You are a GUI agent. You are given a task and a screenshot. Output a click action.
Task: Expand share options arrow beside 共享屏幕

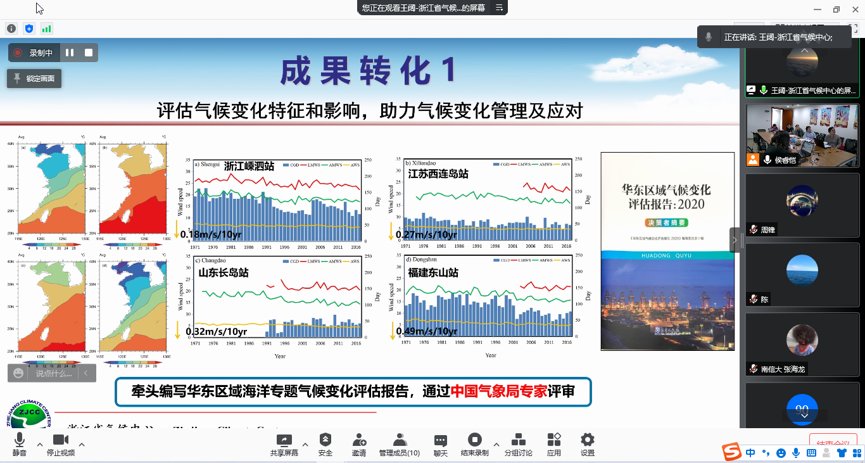pyautogui.click(x=305, y=444)
